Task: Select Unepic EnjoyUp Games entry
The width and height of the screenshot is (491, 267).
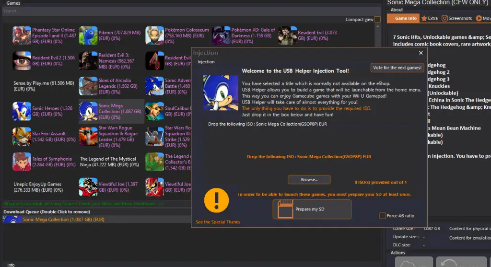Action: point(38,187)
